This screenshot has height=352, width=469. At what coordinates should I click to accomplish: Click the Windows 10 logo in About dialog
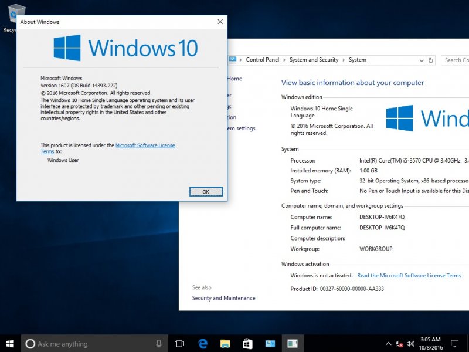[x=125, y=48]
